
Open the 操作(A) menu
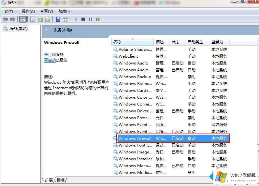28,11
